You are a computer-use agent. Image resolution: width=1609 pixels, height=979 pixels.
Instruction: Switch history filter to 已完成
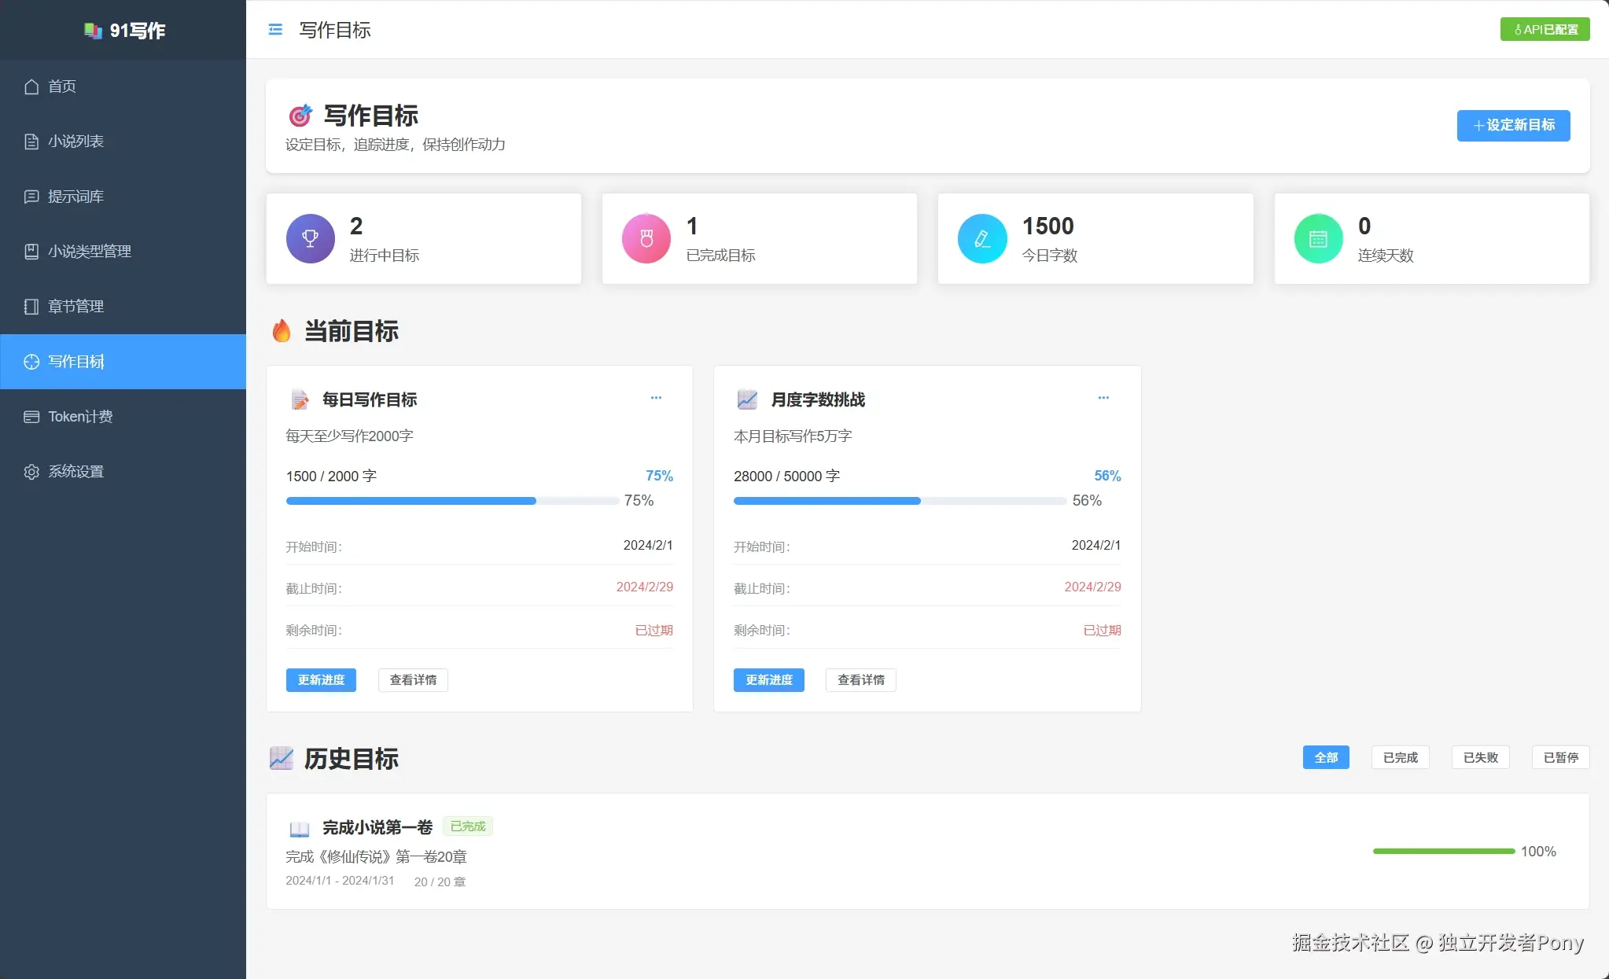click(x=1399, y=757)
